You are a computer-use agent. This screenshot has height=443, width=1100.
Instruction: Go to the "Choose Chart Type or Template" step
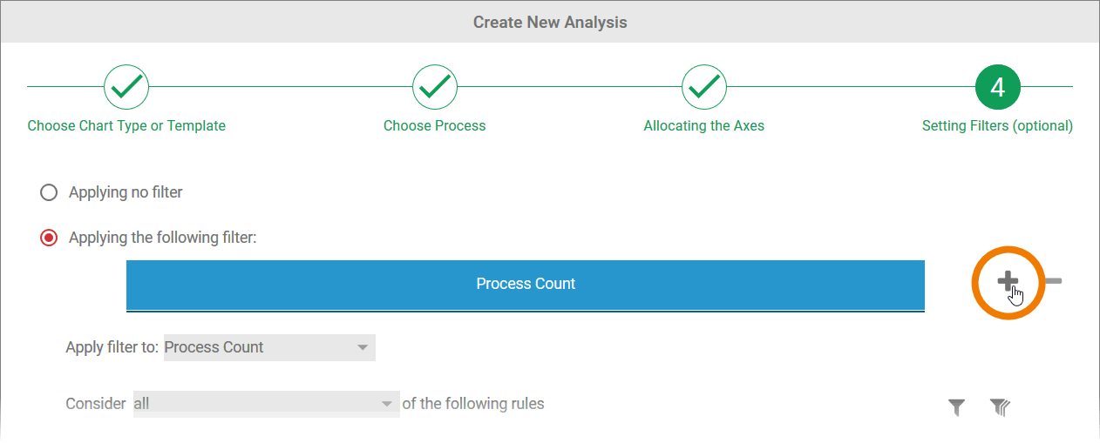click(126, 125)
